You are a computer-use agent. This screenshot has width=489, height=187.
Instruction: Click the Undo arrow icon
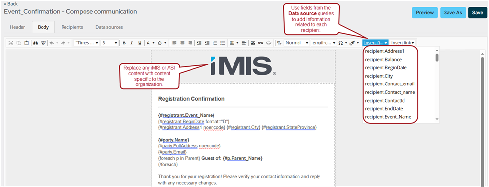[x=52, y=43]
